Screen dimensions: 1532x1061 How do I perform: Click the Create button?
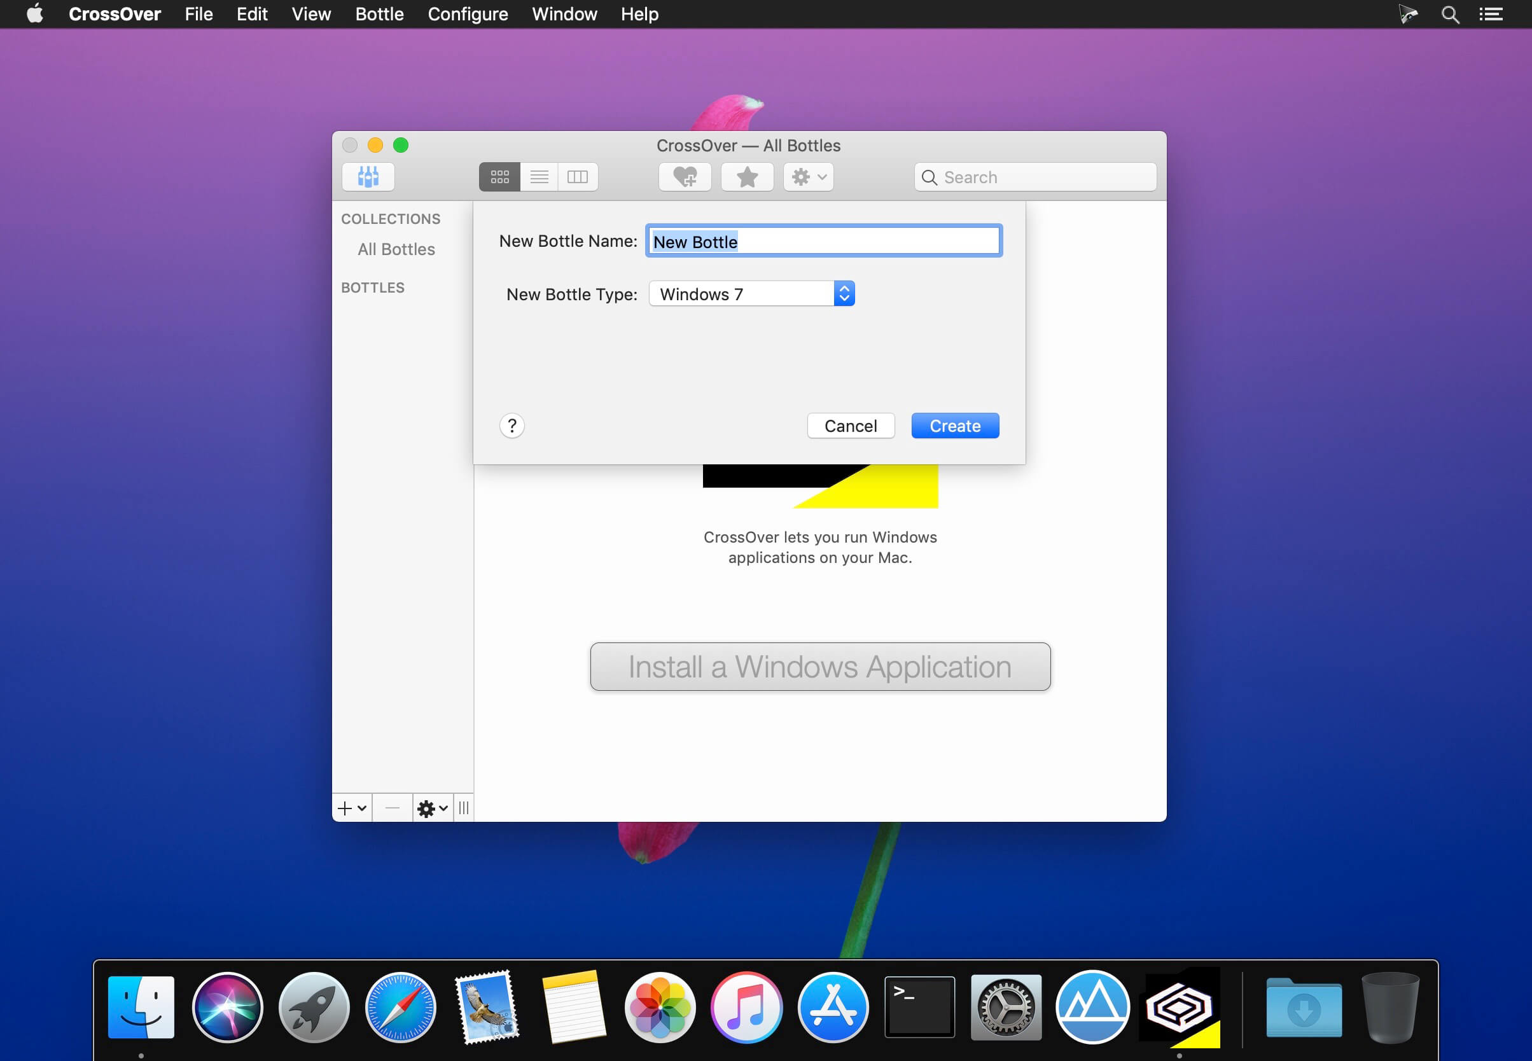coord(954,426)
